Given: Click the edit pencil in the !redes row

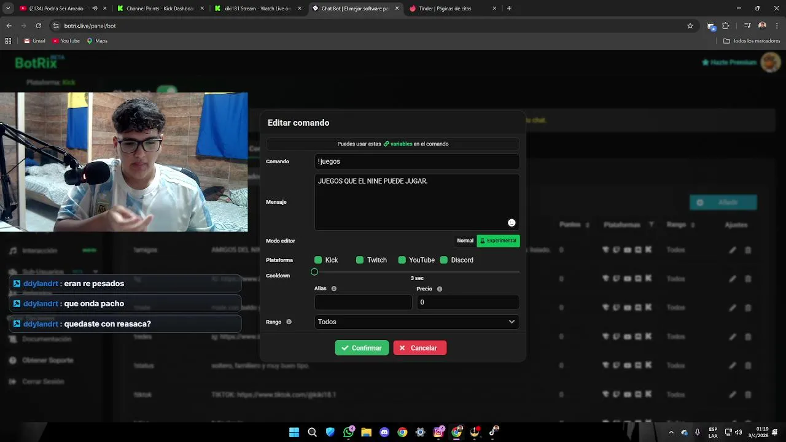Looking at the screenshot, I should pyautogui.click(x=732, y=336).
